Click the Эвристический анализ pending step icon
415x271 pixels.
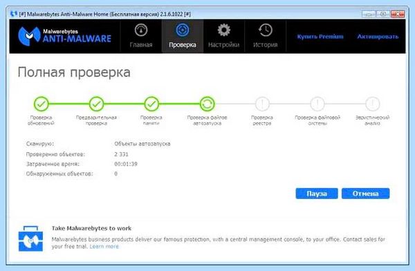[372, 104]
